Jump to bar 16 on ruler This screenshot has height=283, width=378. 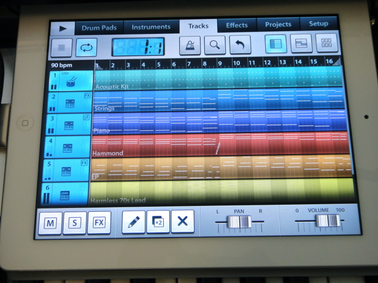tap(329, 61)
